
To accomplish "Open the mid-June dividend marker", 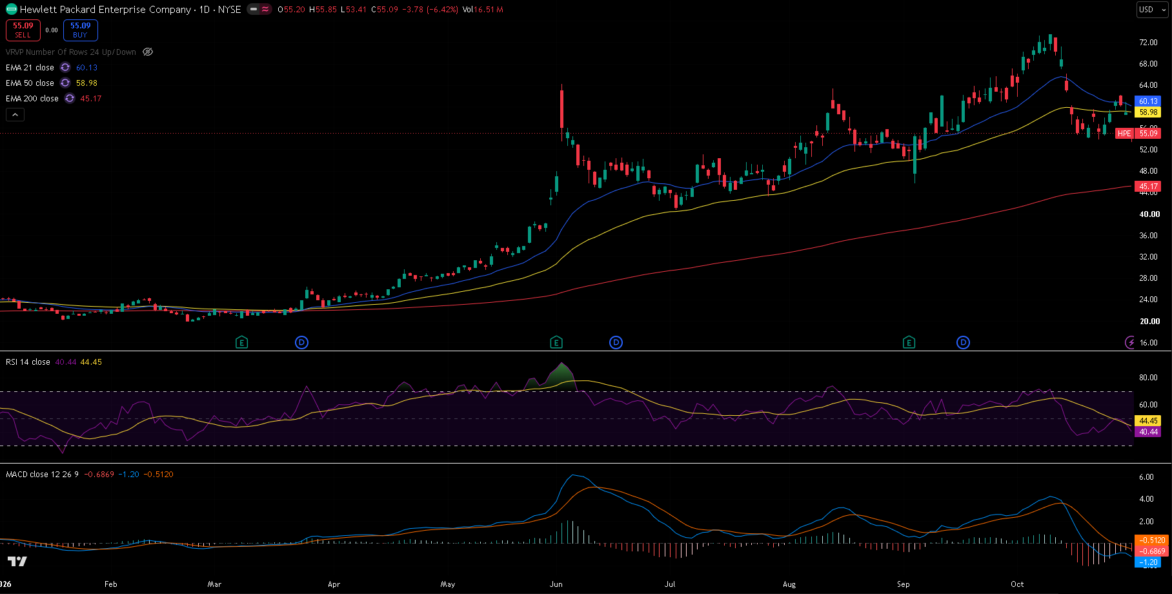I will pyautogui.click(x=616, y=342).
